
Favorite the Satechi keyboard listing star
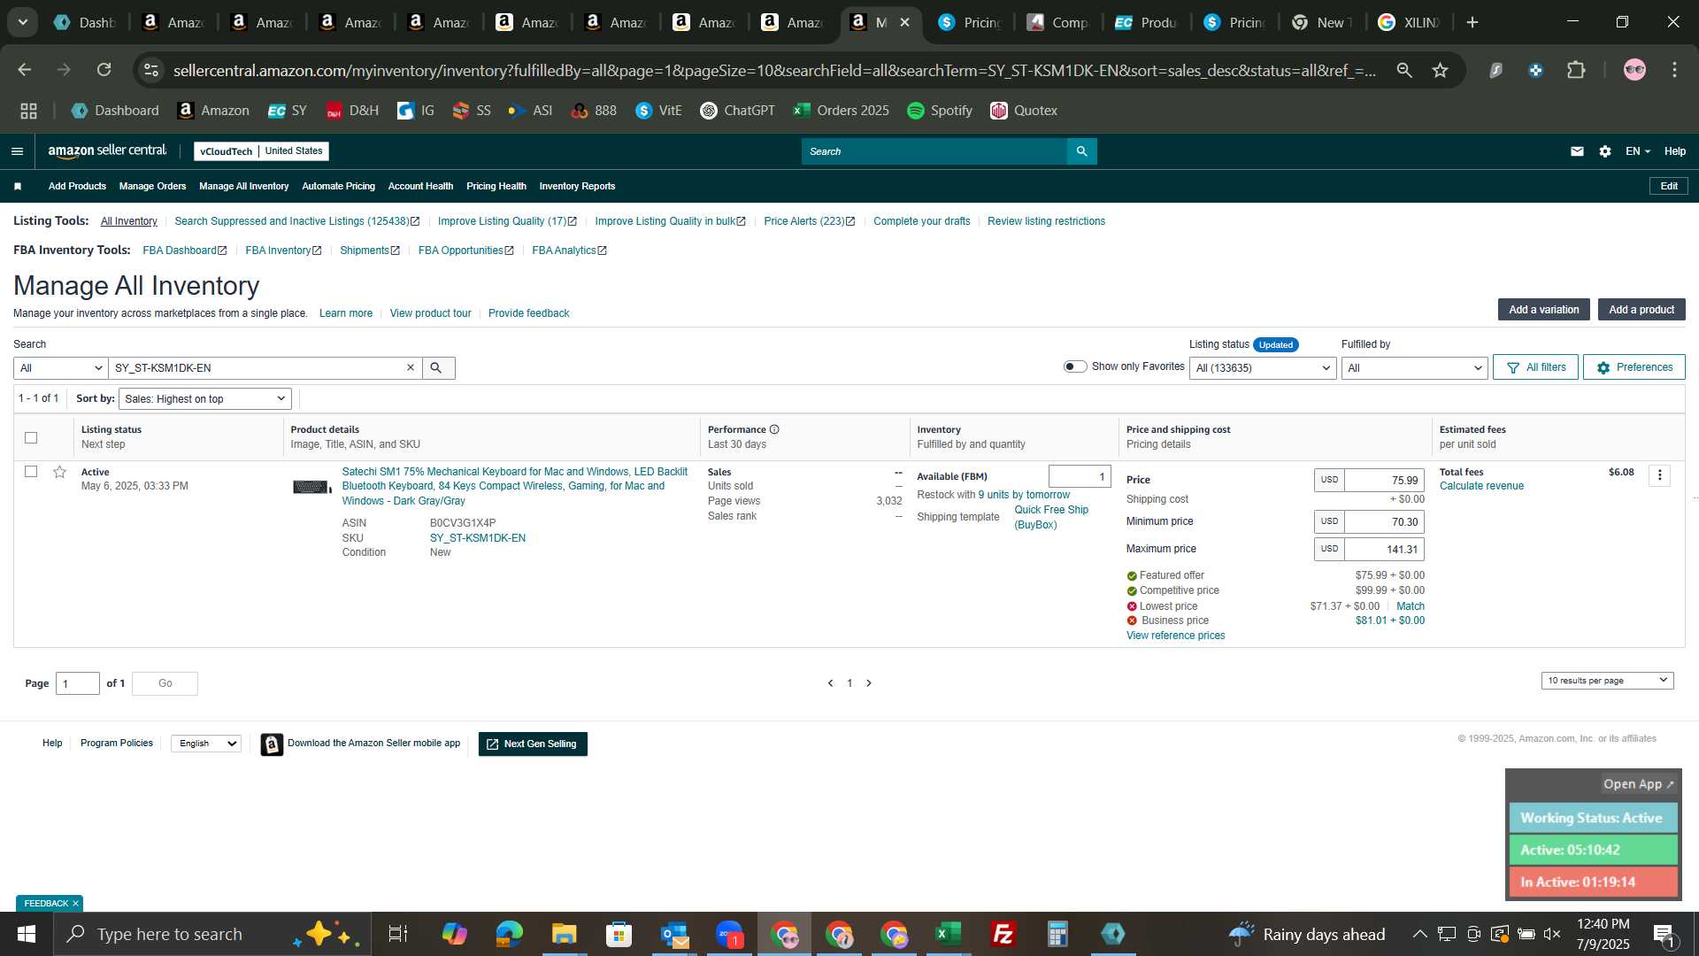click(x=59, y=472)
